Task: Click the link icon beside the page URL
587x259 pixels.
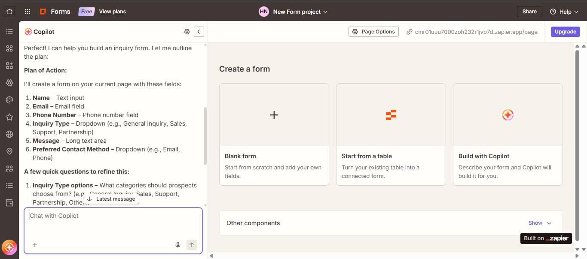Action: (x=410, y=32)
